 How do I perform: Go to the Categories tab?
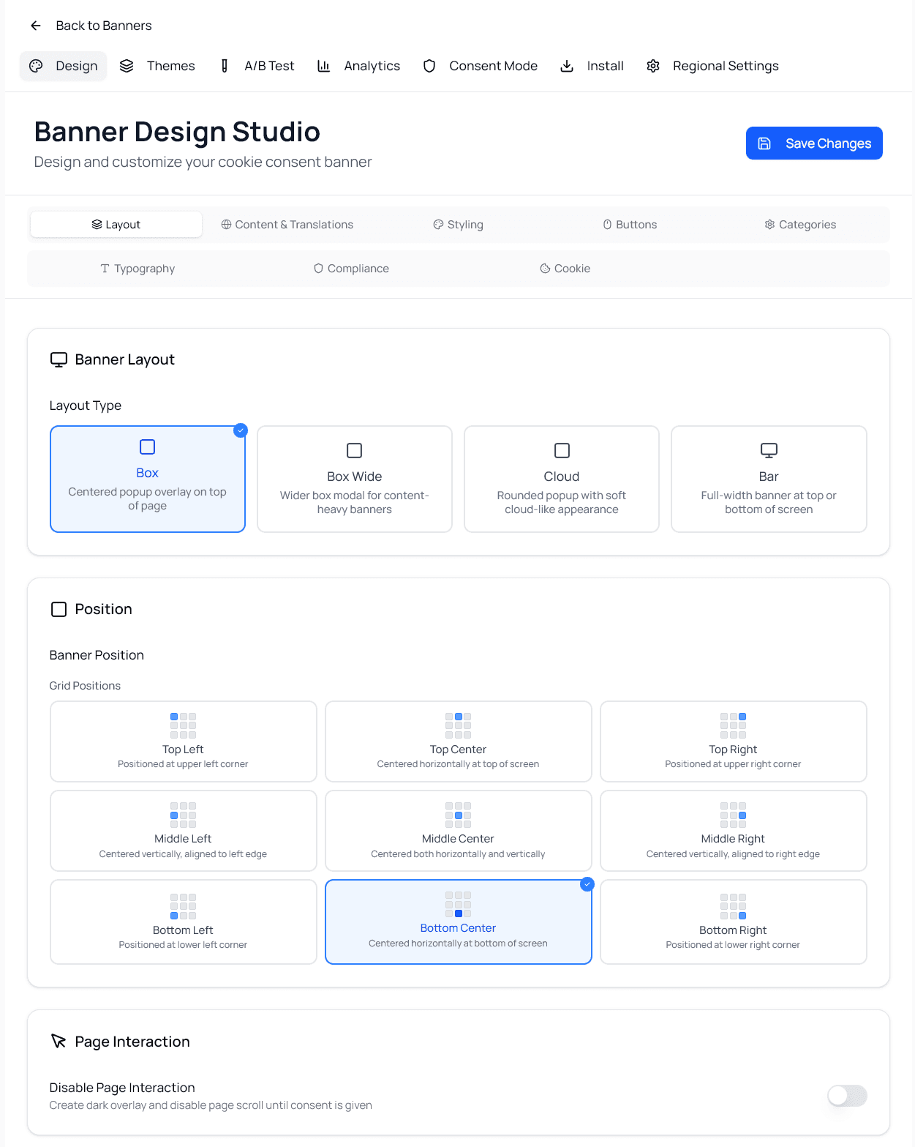[x=801, y=225]
